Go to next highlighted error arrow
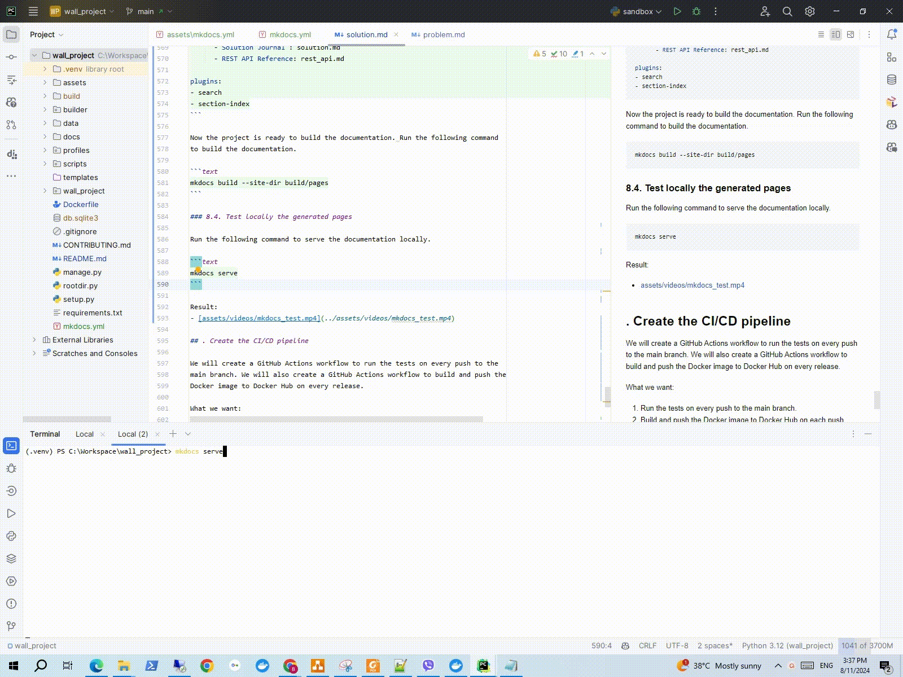903x677 pixels. tap(604, 54)
